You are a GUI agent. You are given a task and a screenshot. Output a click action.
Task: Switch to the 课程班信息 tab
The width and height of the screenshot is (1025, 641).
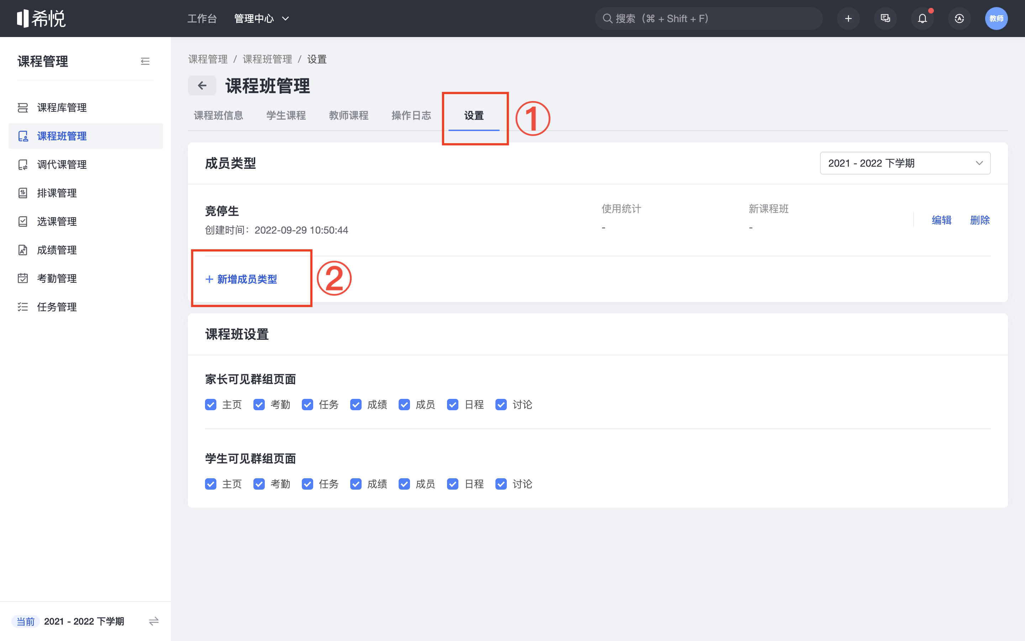point(219,115)
